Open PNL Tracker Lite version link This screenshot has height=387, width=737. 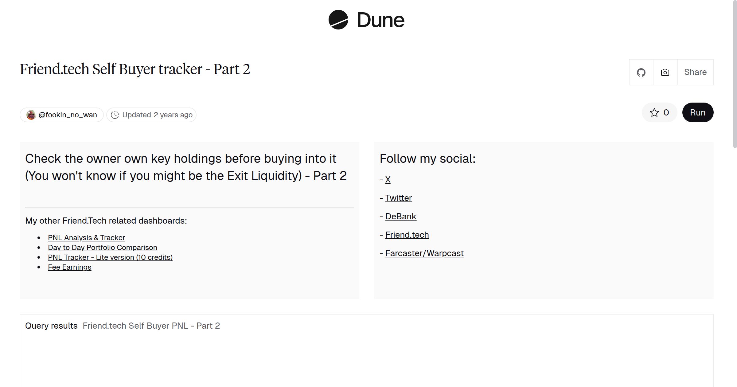(x=110, y=257)
